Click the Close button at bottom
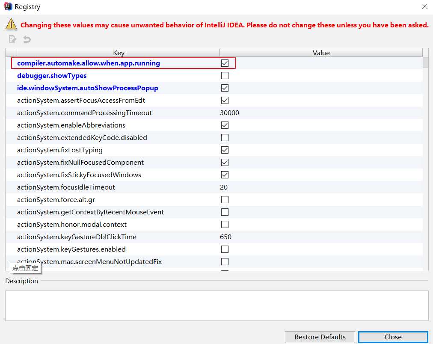 (x=393, y=337)
